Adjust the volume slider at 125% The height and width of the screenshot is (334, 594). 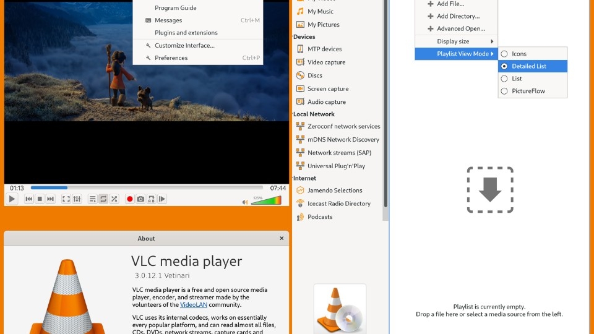pyautogui.click(x=266, y=200)
